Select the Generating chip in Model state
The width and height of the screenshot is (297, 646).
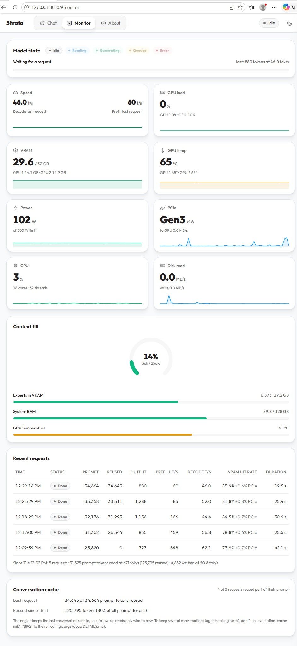[x=108, y=51]
